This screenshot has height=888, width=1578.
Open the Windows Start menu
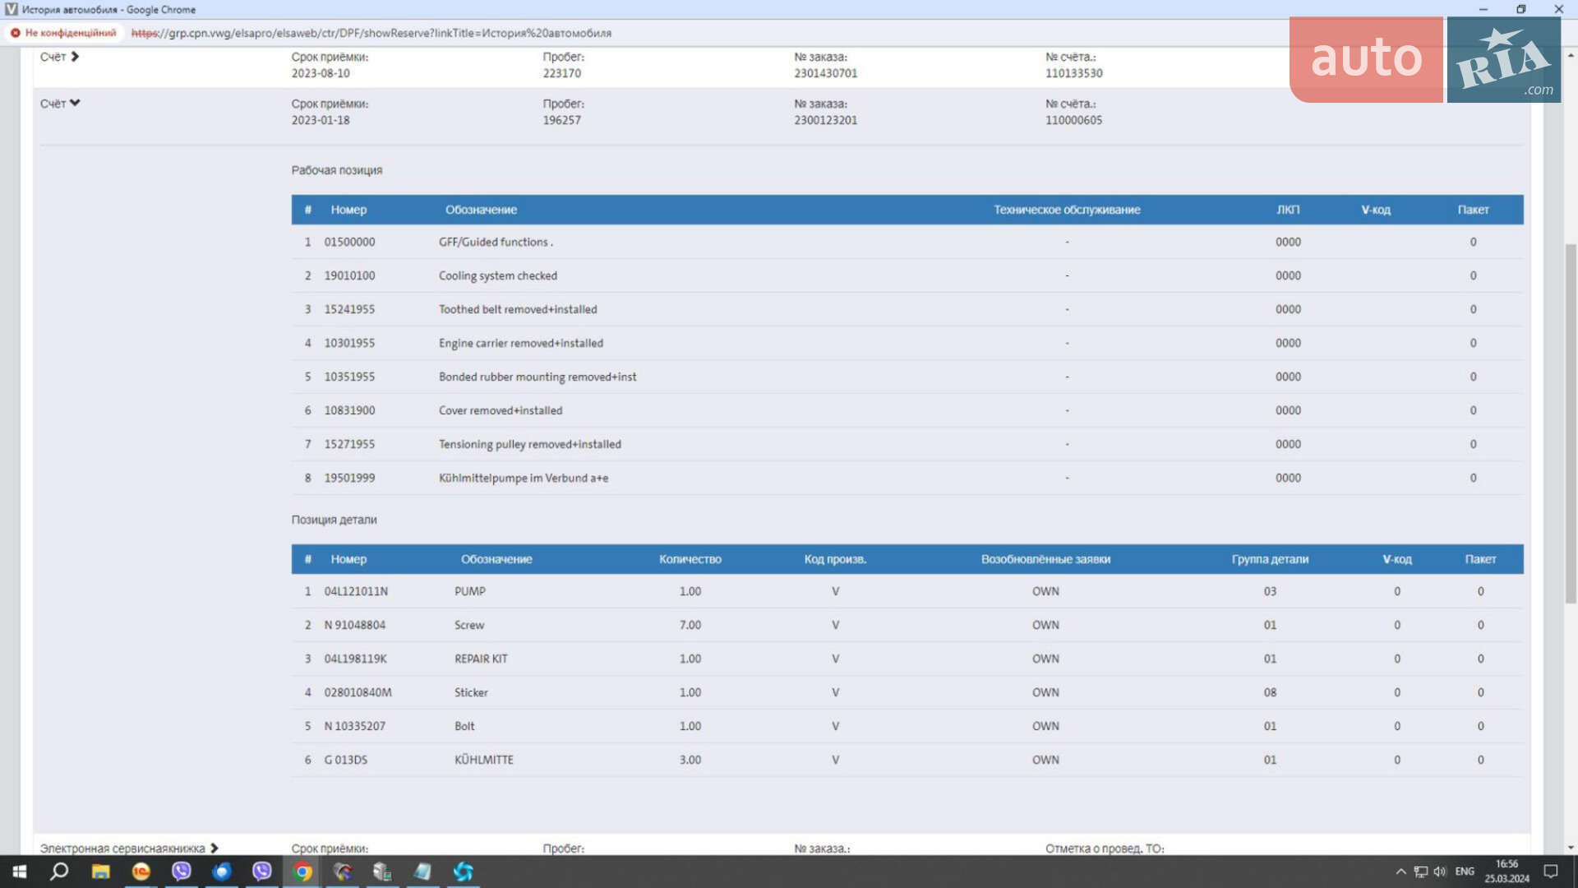point(20,872)
